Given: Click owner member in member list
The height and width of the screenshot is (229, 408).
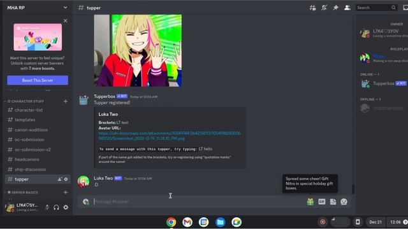Looking at the screenshot, I should point(383,33).
